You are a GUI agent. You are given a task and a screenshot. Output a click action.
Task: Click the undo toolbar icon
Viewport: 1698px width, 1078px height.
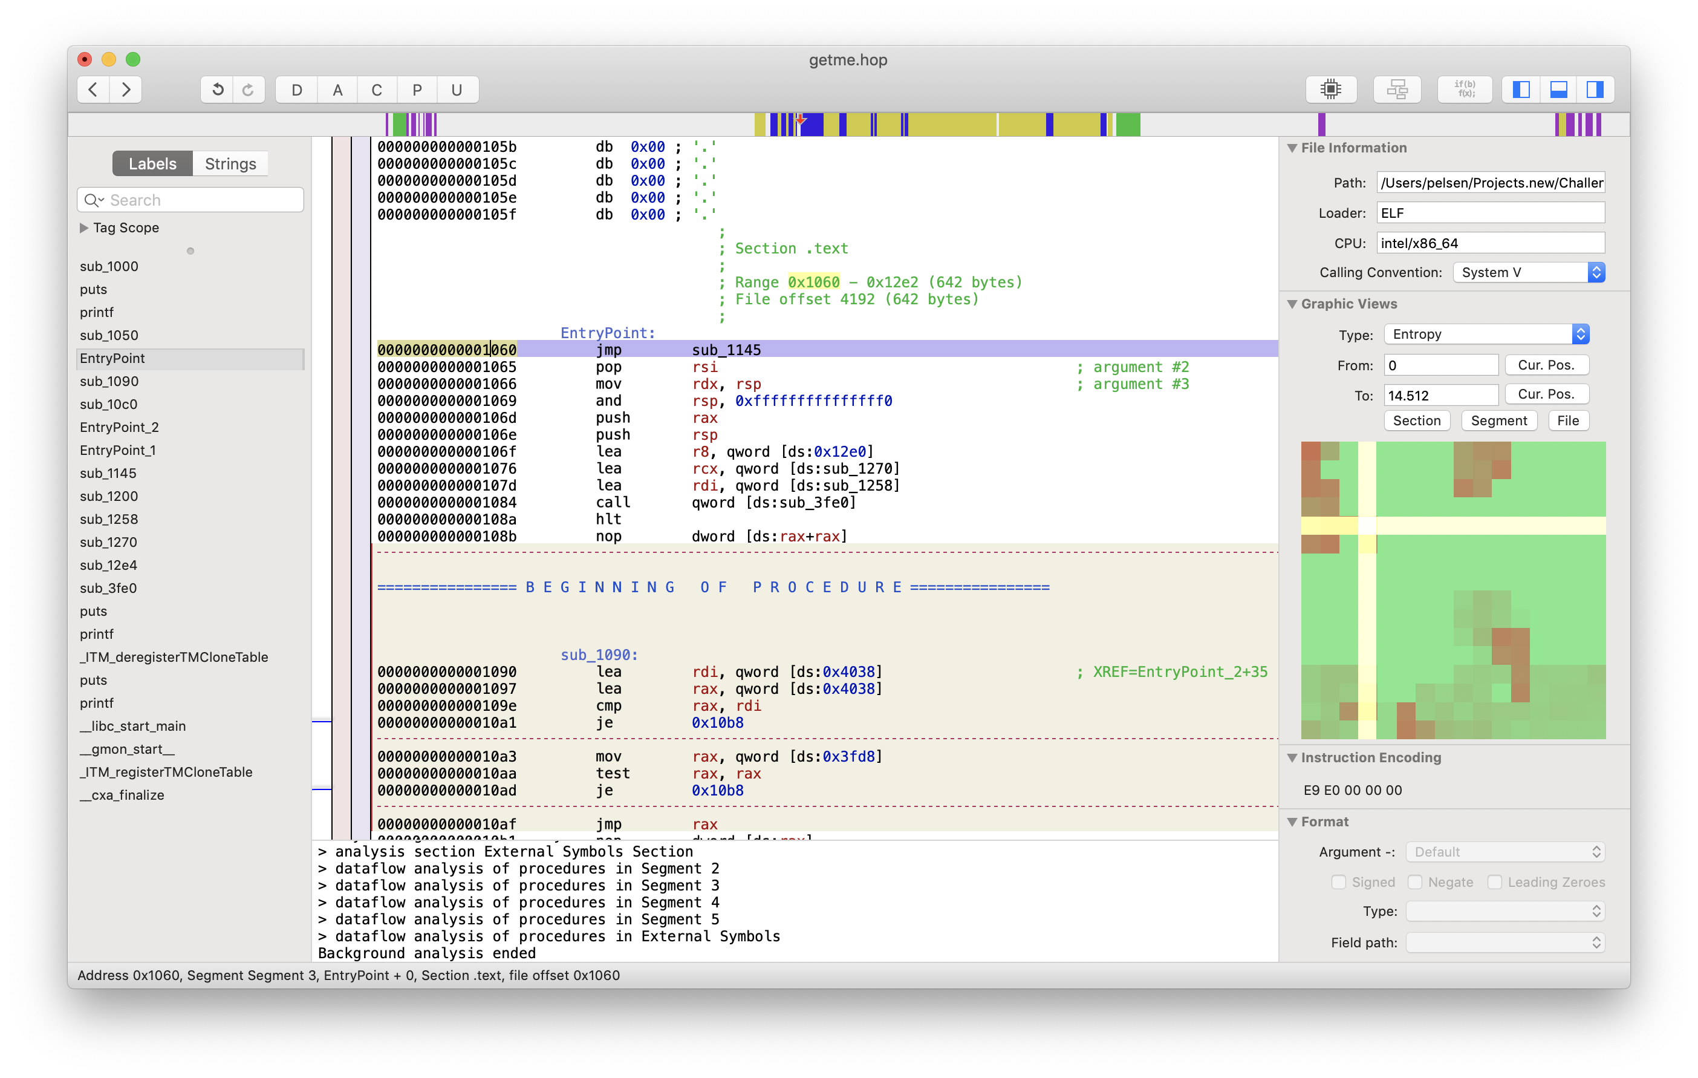coord(217,90)
